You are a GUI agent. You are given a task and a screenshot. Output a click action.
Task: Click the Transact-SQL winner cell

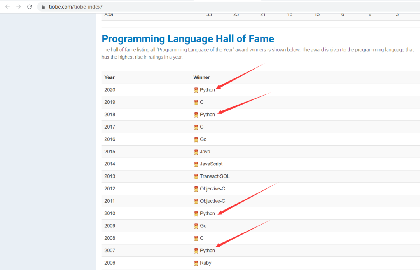pyautogui.click(x=215, y=176)
